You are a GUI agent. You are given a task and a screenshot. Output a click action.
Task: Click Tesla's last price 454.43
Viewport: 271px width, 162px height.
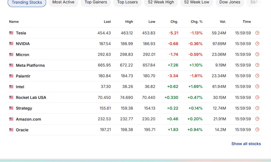(x=104, y=33)
